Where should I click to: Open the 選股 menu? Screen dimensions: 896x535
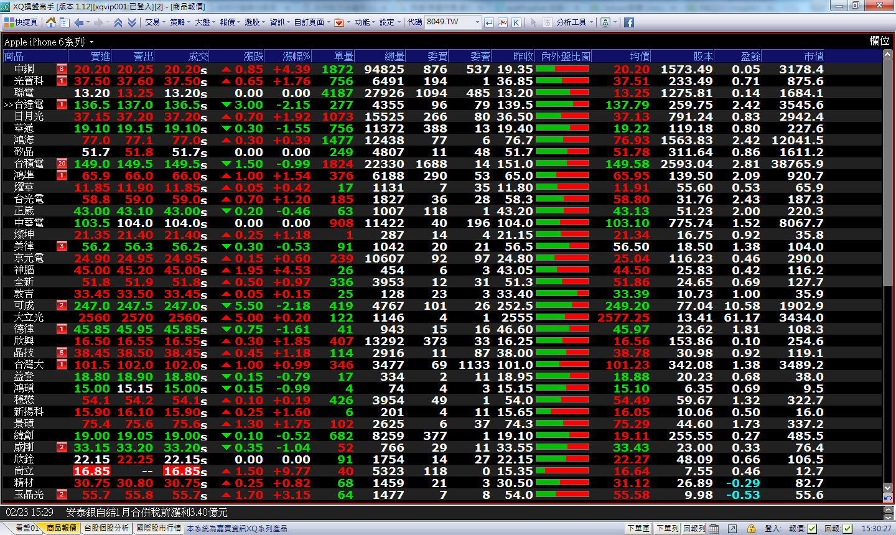[254, 22]
